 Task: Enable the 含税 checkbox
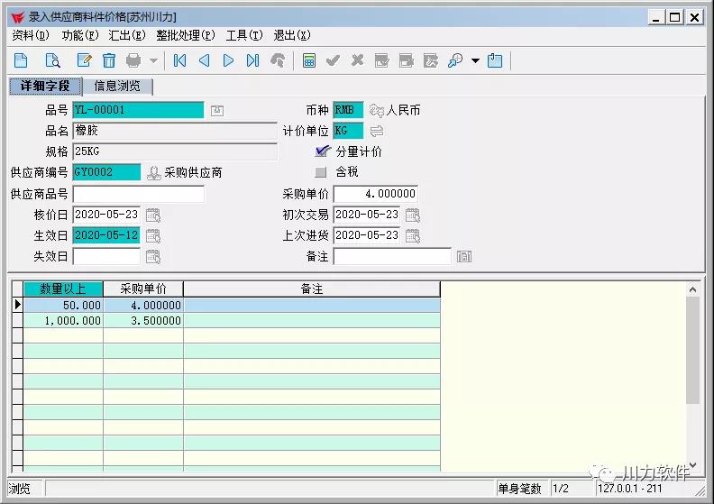pyautogui.click(x=321, y=171)
